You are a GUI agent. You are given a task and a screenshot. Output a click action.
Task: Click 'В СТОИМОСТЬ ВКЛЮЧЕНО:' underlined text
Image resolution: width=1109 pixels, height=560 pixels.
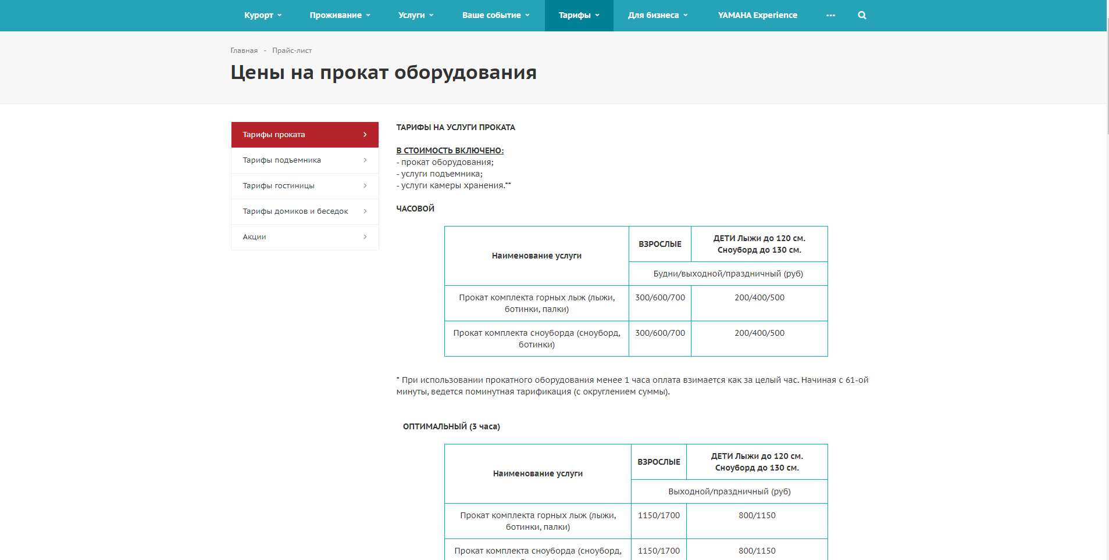pos(450,150)
